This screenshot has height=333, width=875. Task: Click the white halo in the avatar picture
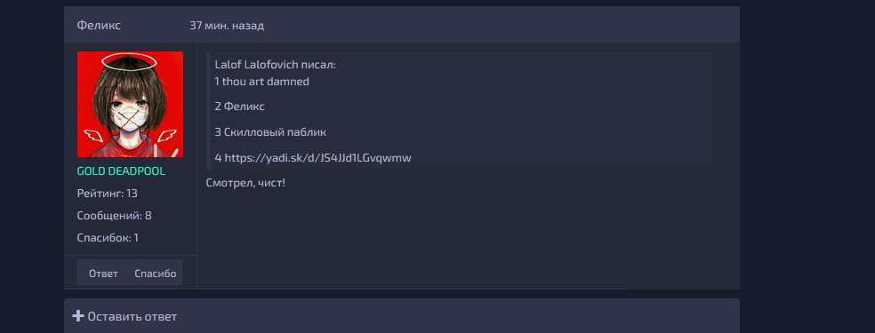[130, 60]
